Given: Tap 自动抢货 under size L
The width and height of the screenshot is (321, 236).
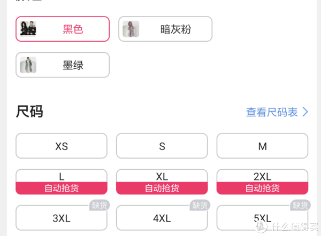Looking at the screenshot, I should coord(62,188).
